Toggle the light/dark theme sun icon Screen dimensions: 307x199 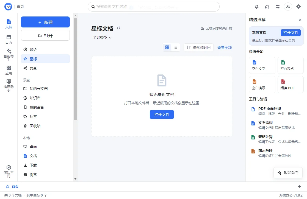(x=298, y=7)
